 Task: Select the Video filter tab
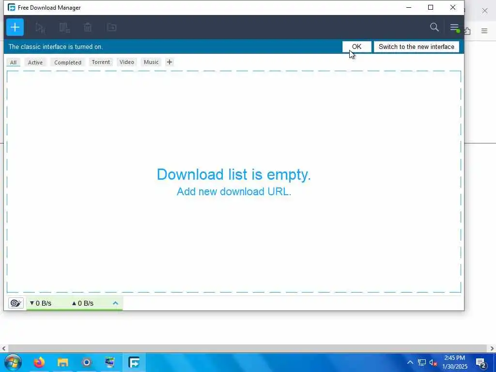(x=127, y=62)
